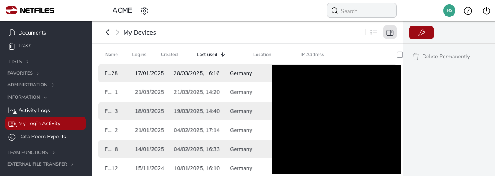Tick the select-all checkbox in header
The image size is (495, 176).
(x=399, y=55)
